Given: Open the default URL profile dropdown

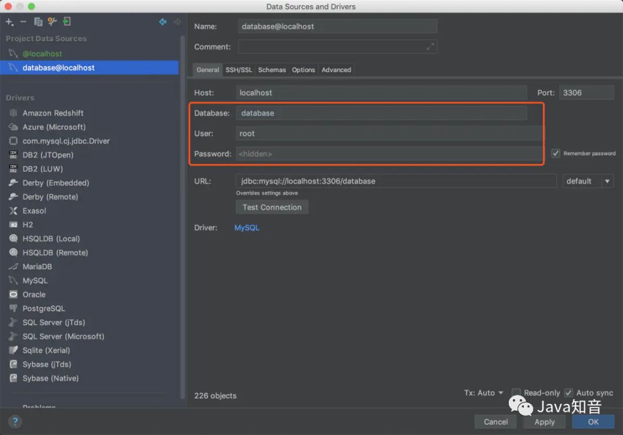Looking at the screenshot, I should [x=588, y=181].
